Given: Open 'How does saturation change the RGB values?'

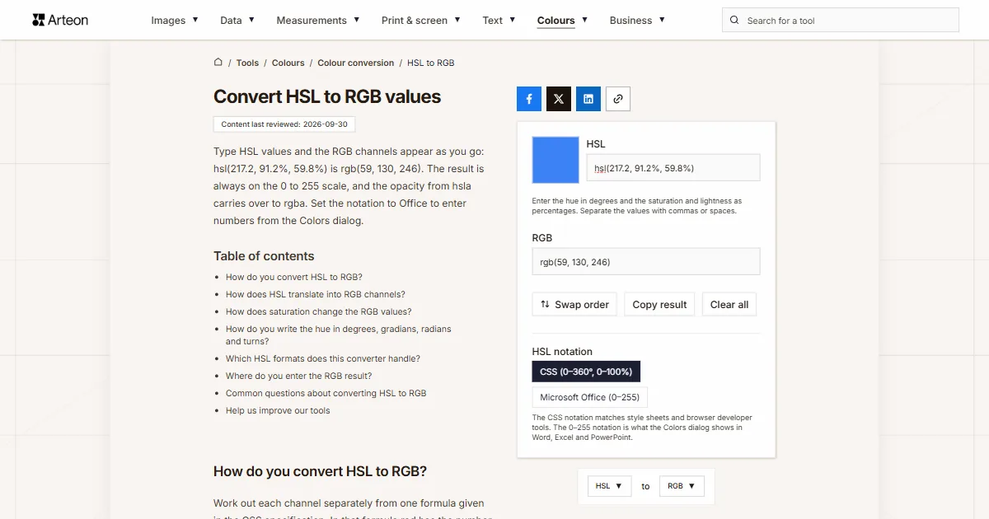Looking at the screenshot, I should [x=319, y=311].
